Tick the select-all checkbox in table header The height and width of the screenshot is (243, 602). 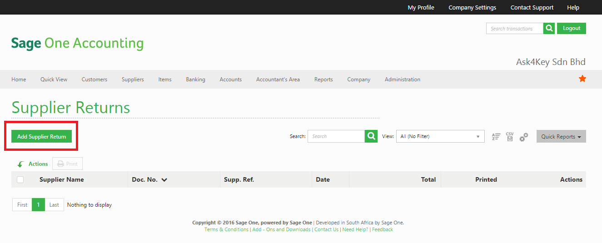(20, 179)
